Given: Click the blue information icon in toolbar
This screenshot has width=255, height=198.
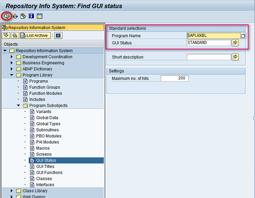Looking at the screenshot, I should pyautogui.click(x=31, y=16).
